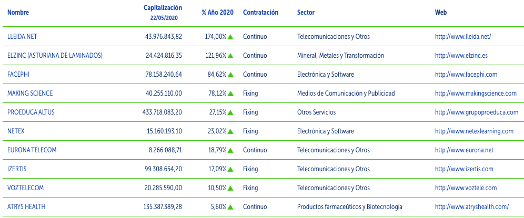Click the green triangle beside 27,15%
The height and width of the screenshot is (218, 524).
[230, 113]
